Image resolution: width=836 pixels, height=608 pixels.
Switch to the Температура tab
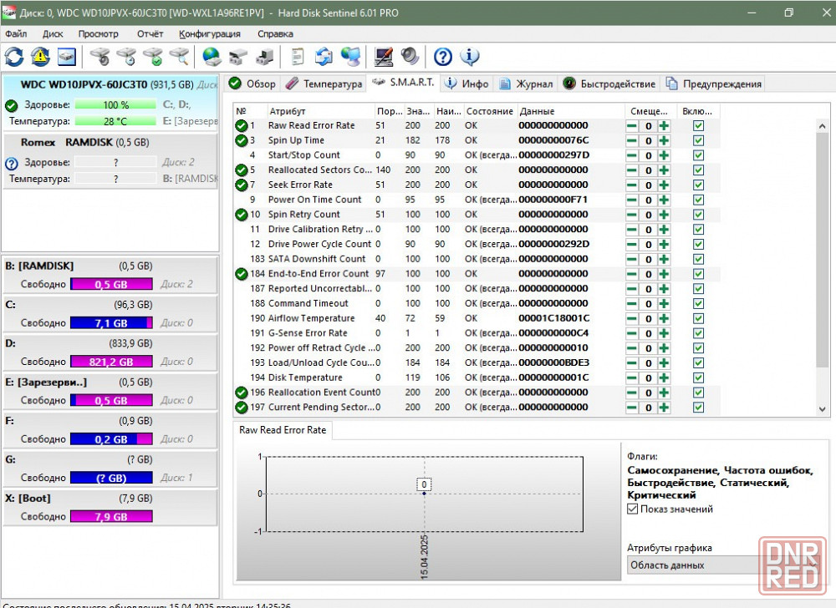point(324,84)
